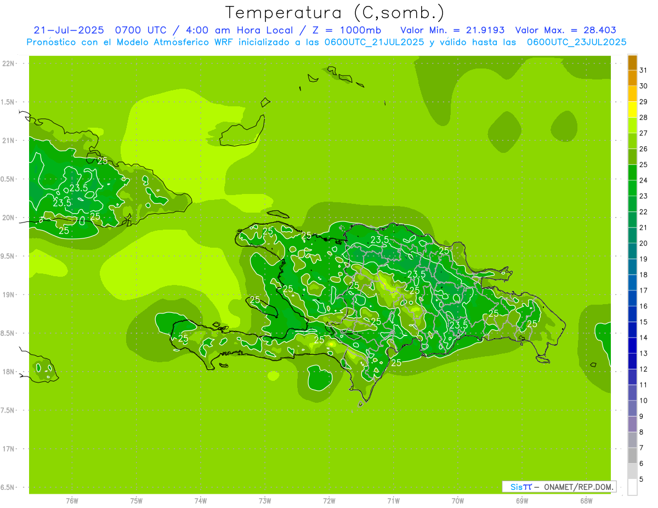Click the "22N" latitude axis label
Image resolution: width=658 pixels, height=508 pixels.
9,64
